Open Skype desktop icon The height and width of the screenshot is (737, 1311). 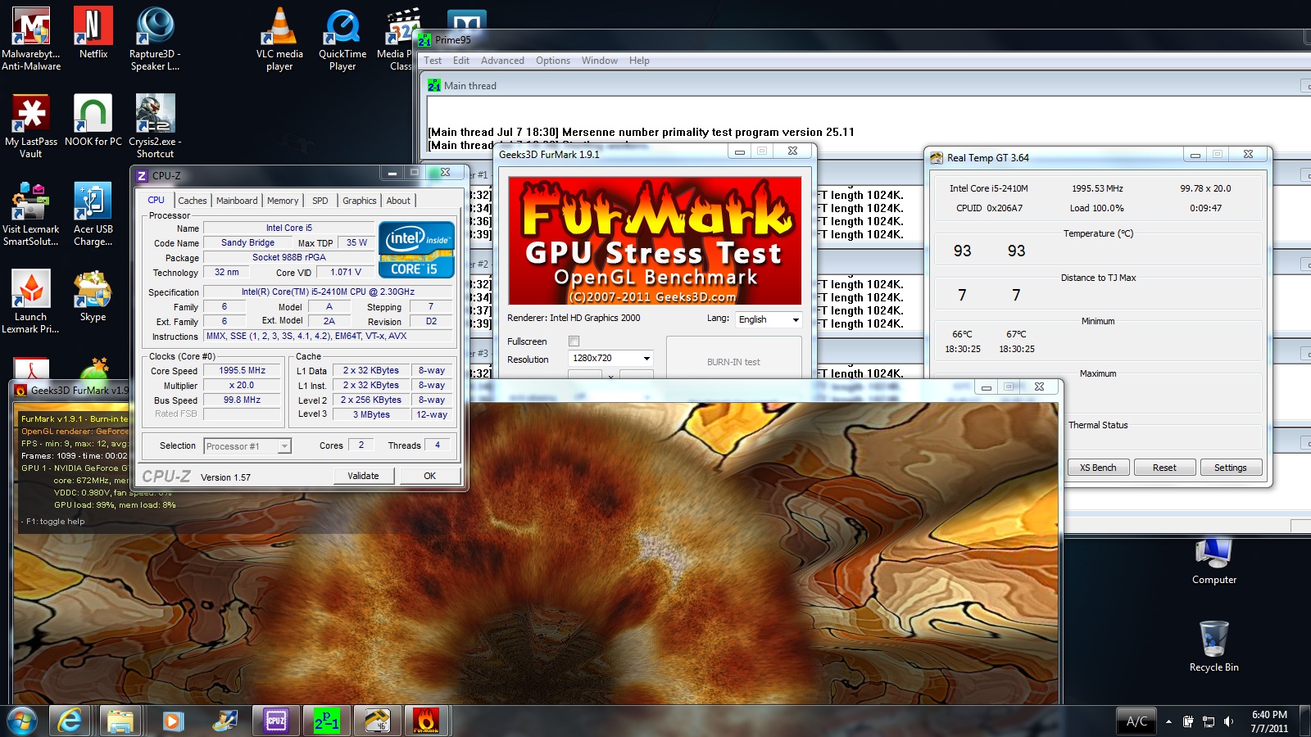click(x=93, y=295)
